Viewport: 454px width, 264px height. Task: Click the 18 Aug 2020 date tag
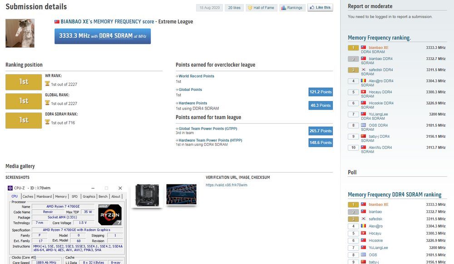209,8
